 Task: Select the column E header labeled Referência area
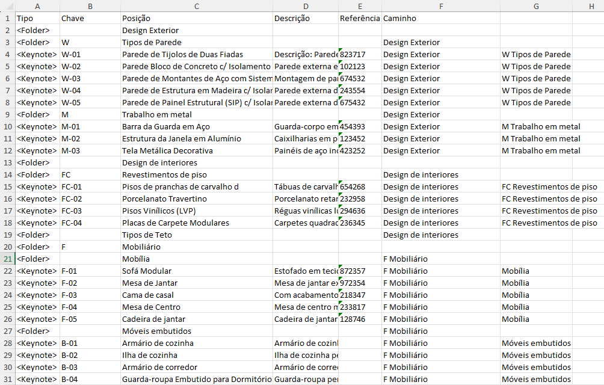(x=360, y=6)
